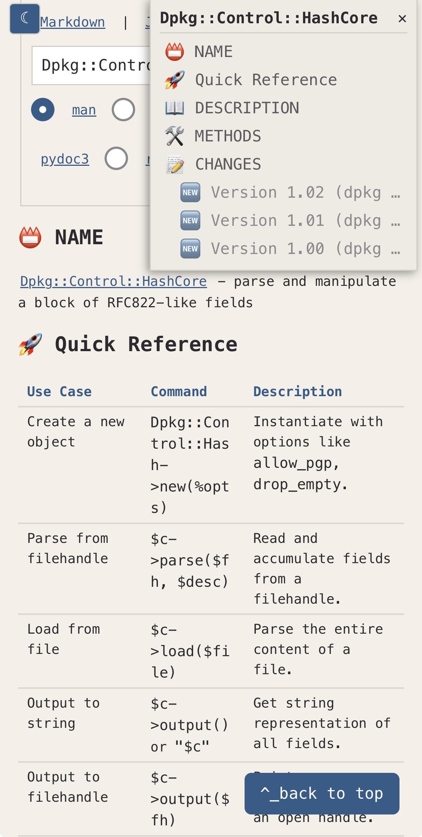Open Version 1.00 entry in contents
This screenshot has width=422, height=837.
[306, 249]
